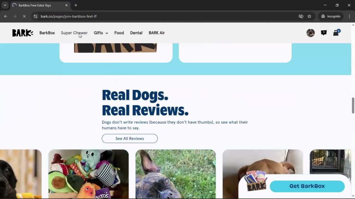Open the Super Chewer nav item
Viewport: 355px width, 199px height.
coord(74,33)
